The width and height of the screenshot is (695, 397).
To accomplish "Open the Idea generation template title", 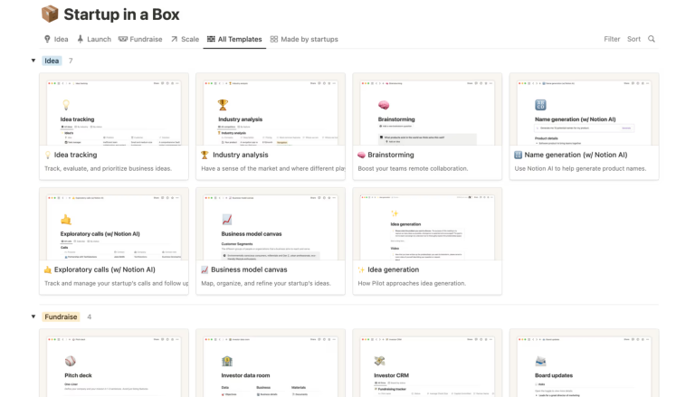I will click(393, 269).
